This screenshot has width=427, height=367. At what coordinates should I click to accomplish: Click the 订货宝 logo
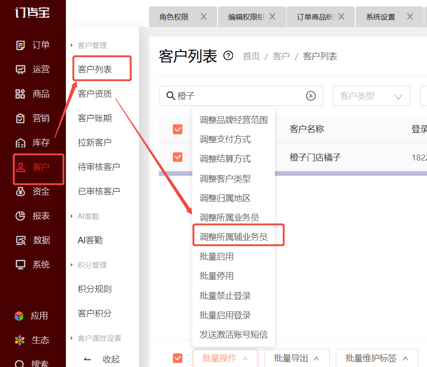(32, 13)
